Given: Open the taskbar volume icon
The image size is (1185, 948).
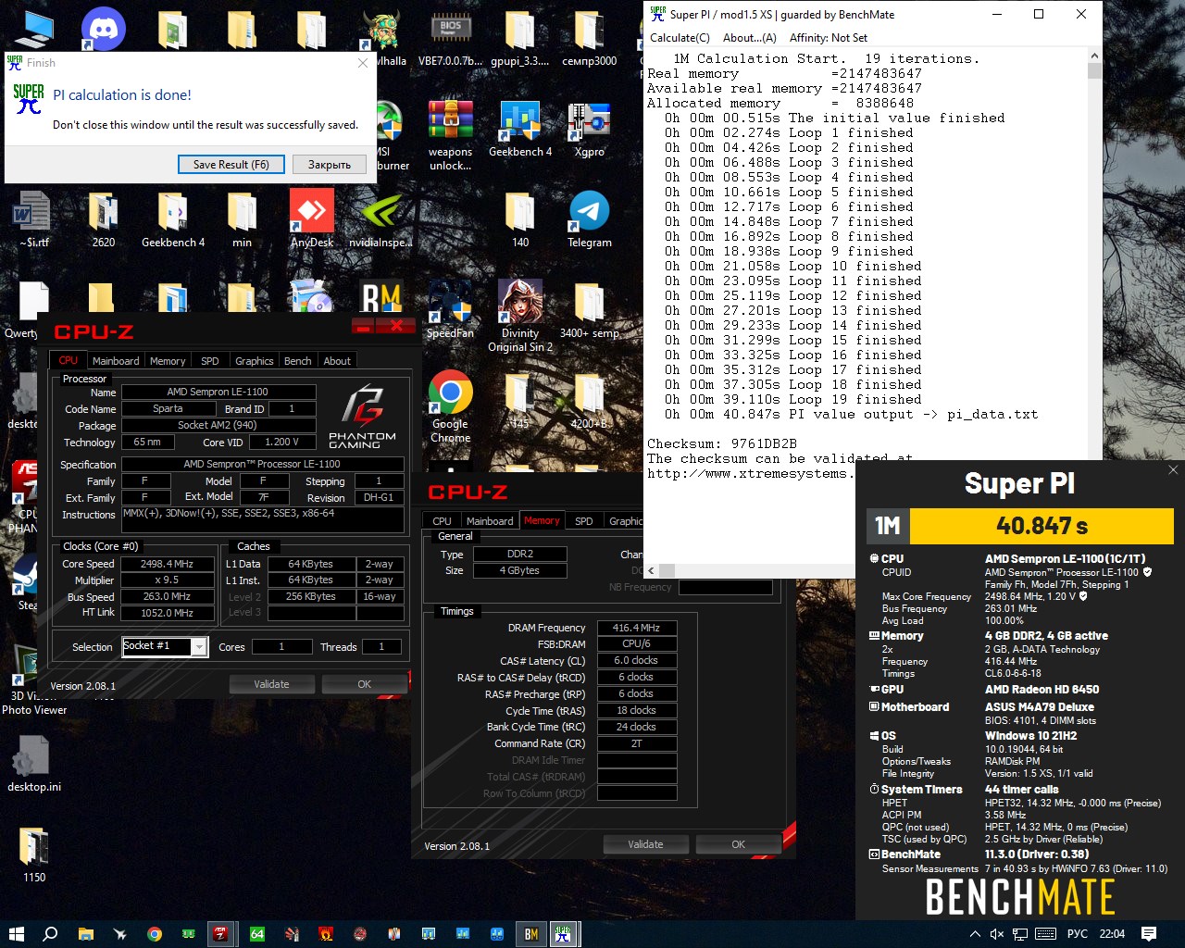Looking at the screenshot, I should point(997,934).
